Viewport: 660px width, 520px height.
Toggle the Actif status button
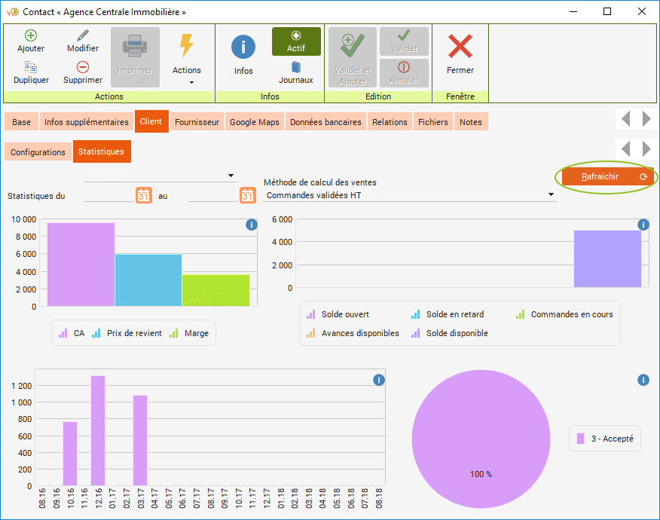click(296, 41)
